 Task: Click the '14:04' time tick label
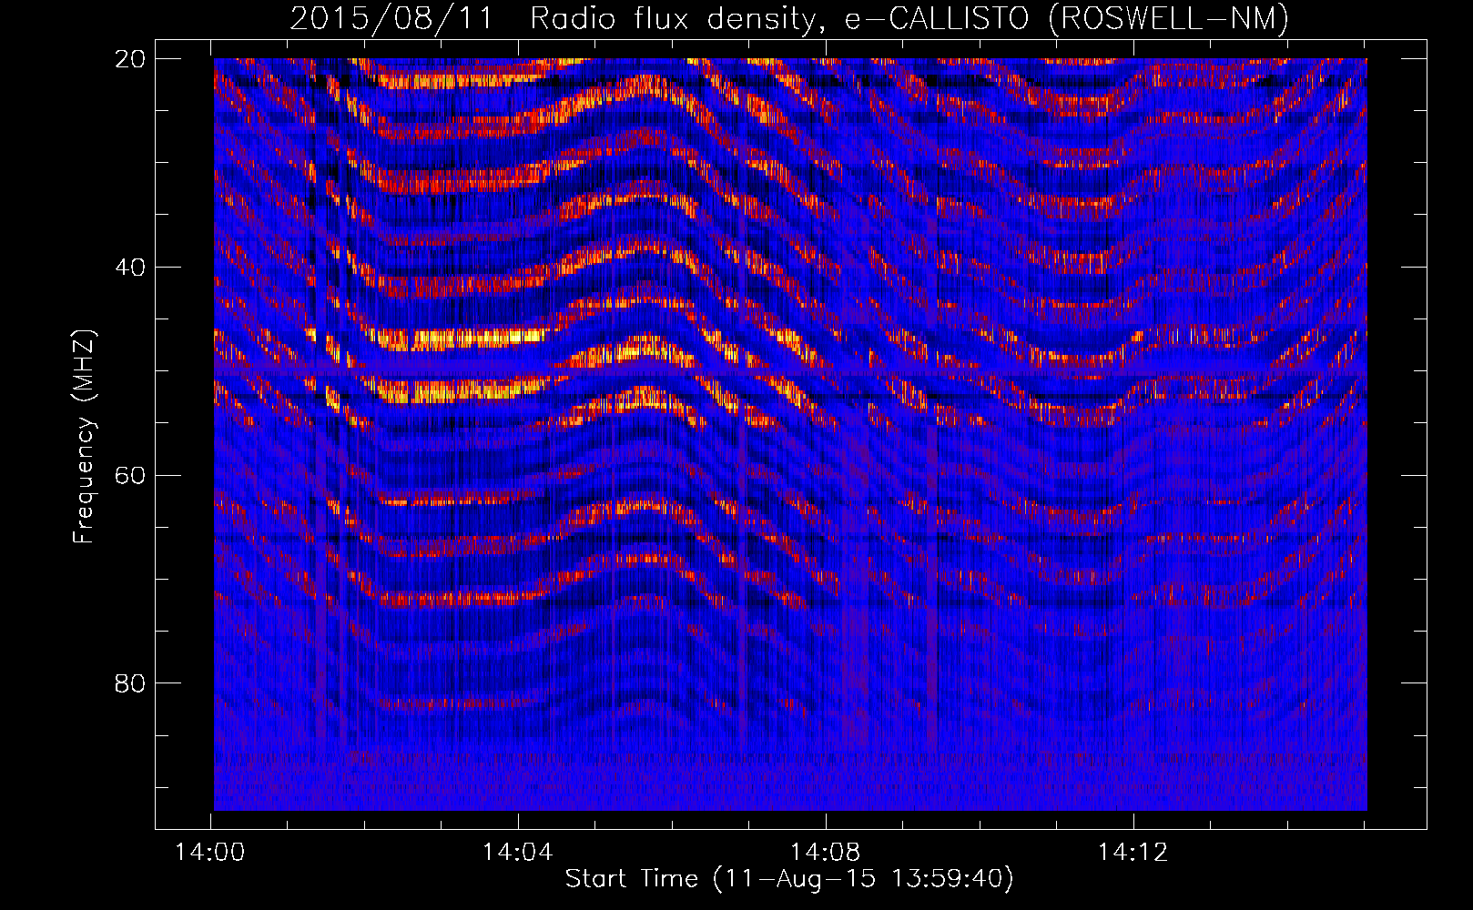pos(518,853)
